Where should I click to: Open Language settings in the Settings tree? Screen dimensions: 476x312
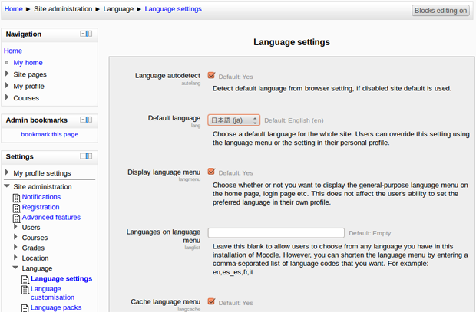[61, 278]
